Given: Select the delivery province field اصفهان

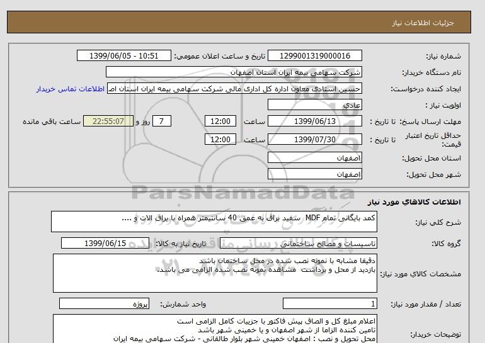Looking at the screenshot, I should pos(314,157).
